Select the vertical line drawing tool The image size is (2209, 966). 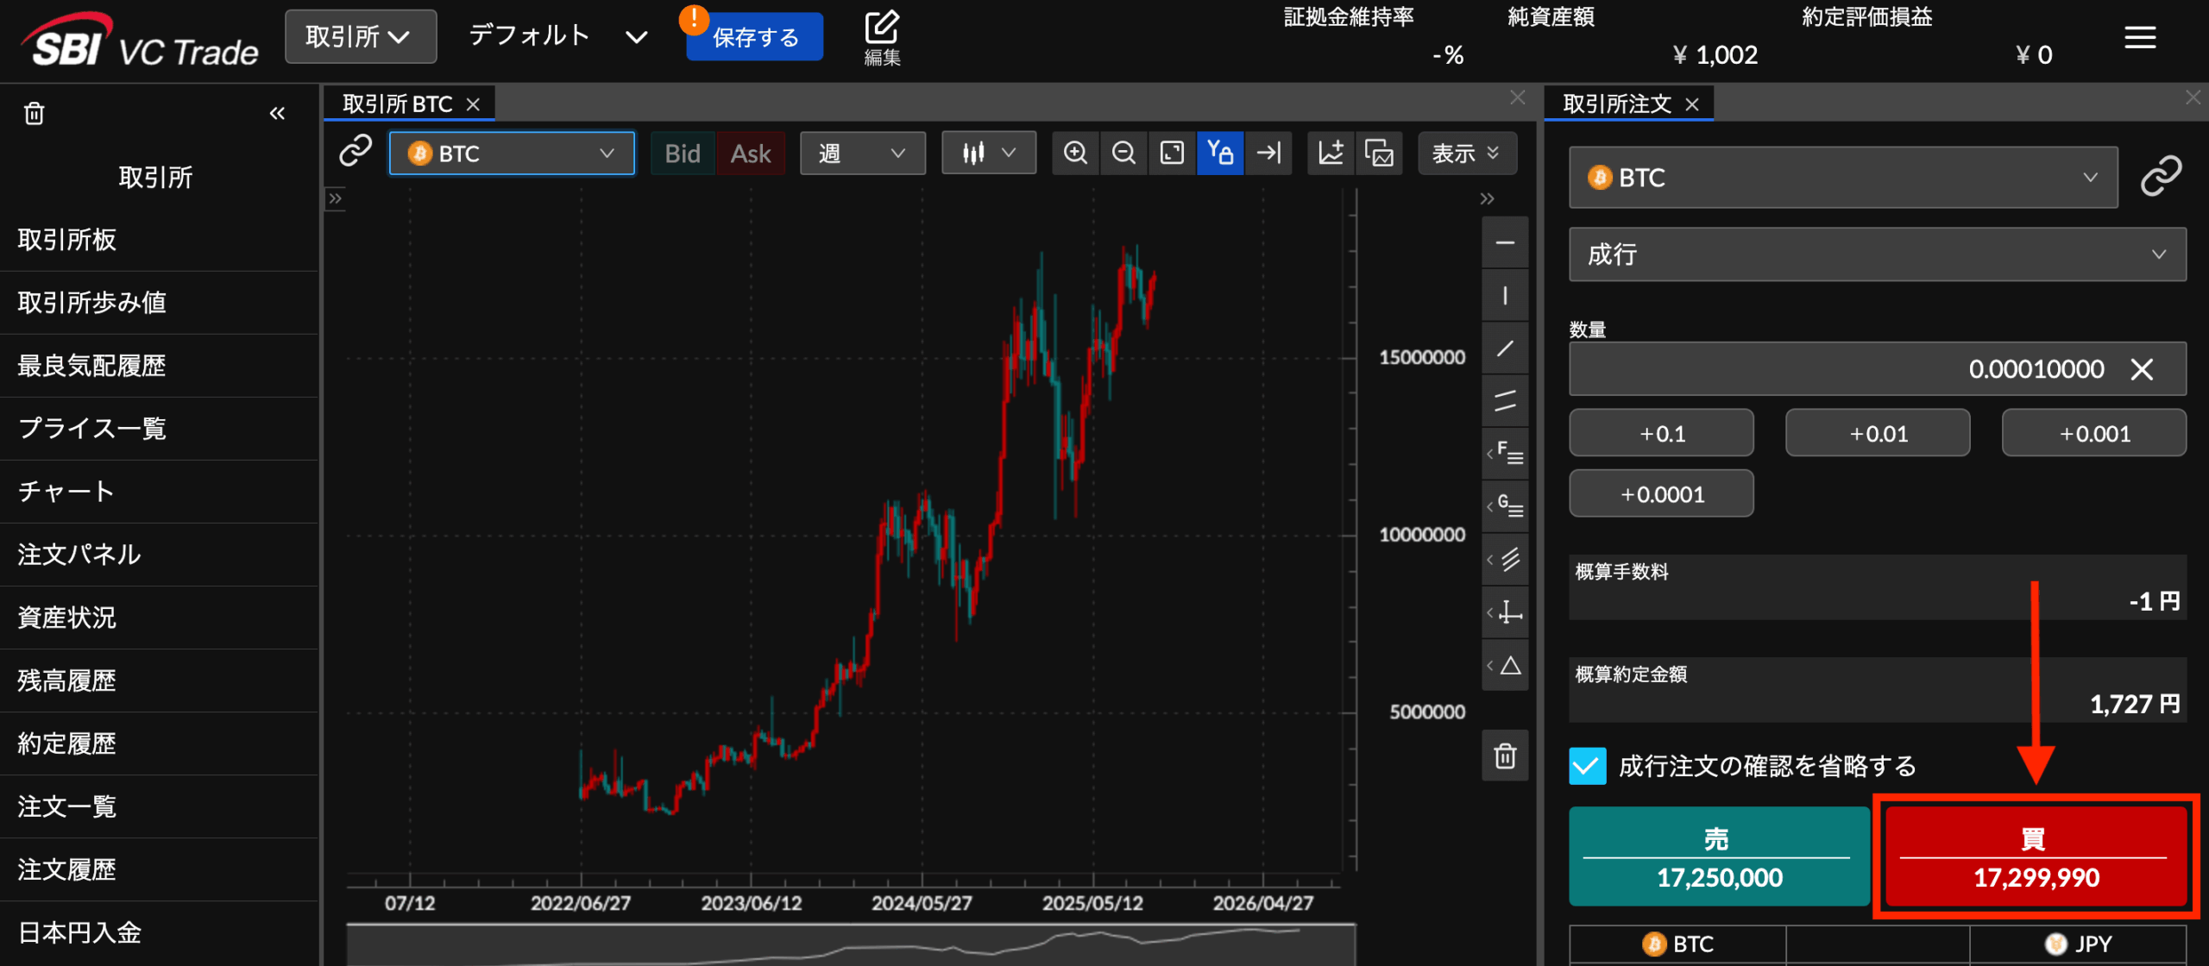(1505, 296)
